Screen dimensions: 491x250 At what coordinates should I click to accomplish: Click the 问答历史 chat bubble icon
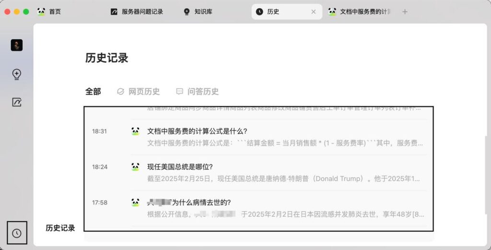click(x=179, y=92)
